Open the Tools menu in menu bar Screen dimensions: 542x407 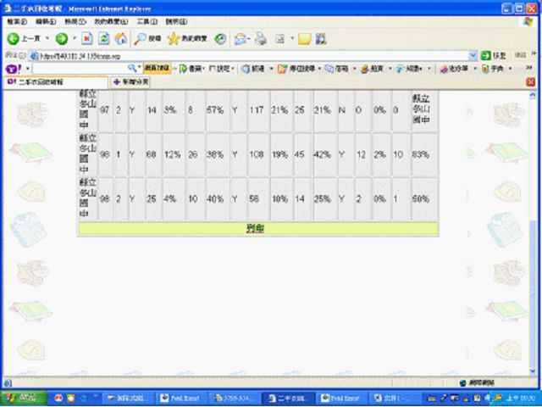pos(147,21)
